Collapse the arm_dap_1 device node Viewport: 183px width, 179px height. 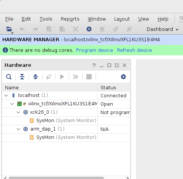coord(18,129)
